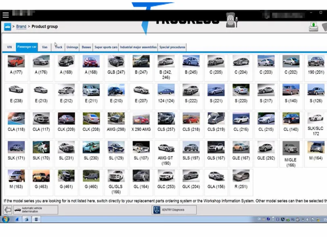Start Automatic vehicle determination
This screenshot has width=327, height=237.
[x=36, y=210]
